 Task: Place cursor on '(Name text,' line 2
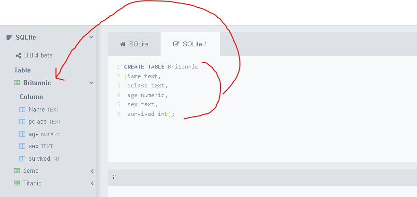pyautogui.click(x=143, y=76)
